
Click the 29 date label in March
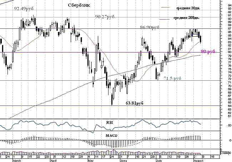(47, 157)
